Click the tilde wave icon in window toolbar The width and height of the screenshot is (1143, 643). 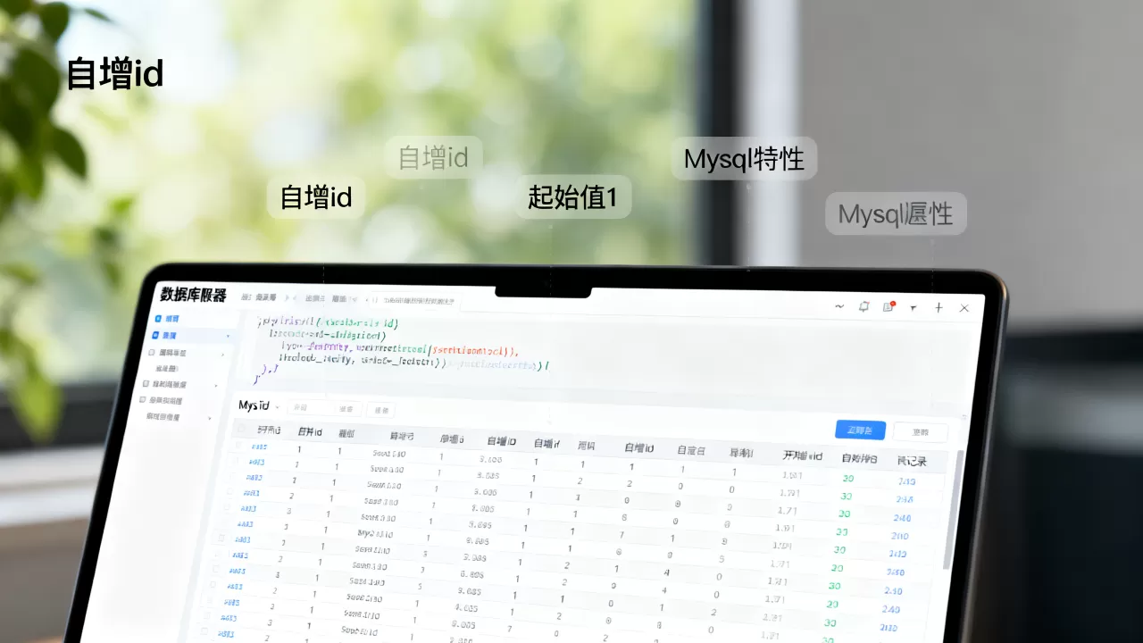click(x=839, y=306)
